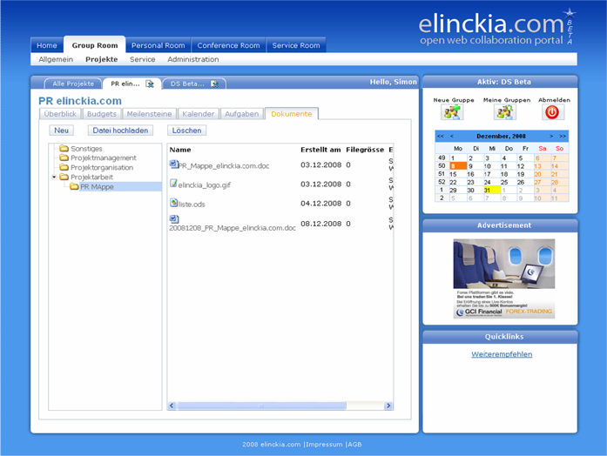607x456 pixels.
Task: Click the elinckia_logo.gif file icon
Action: pos(173,184)
